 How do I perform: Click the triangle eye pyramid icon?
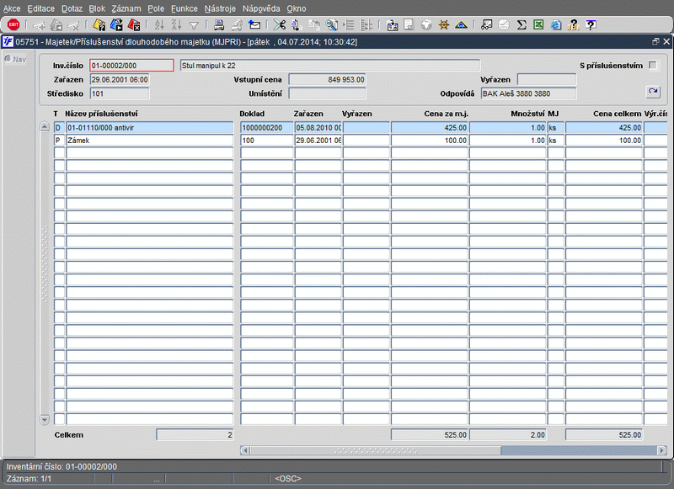[461, 25]
